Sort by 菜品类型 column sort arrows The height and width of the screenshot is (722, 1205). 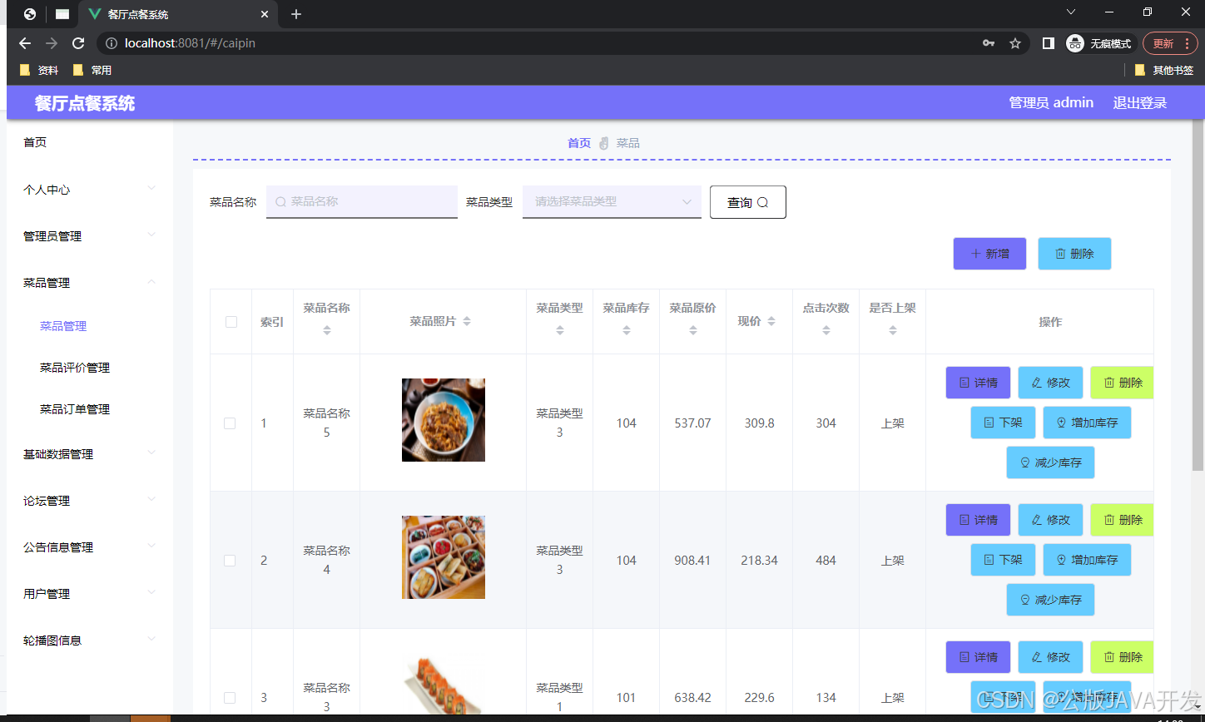560,330
